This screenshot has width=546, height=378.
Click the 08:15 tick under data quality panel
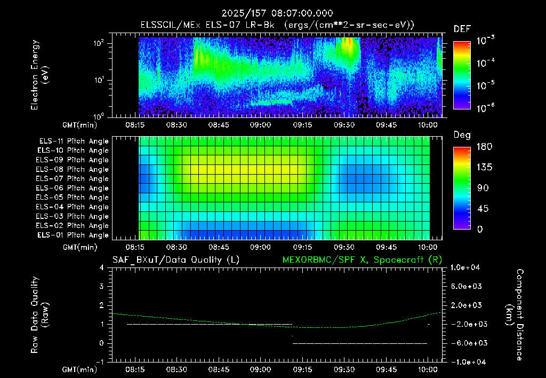tap(135, 369)
